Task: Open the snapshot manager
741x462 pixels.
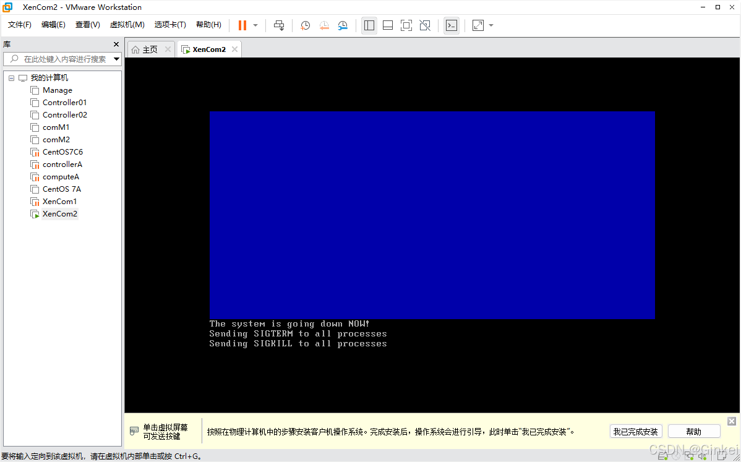Action: [x=343, y=25]
